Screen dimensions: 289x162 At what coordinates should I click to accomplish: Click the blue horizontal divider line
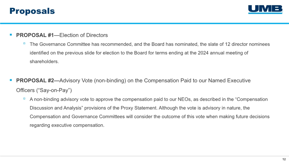point(144,23)
